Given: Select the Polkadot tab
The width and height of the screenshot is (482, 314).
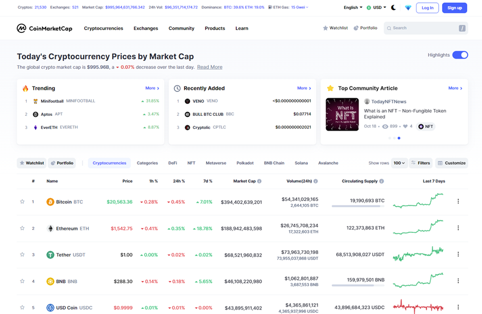Looking at the screenshot, I should [245, 163].
